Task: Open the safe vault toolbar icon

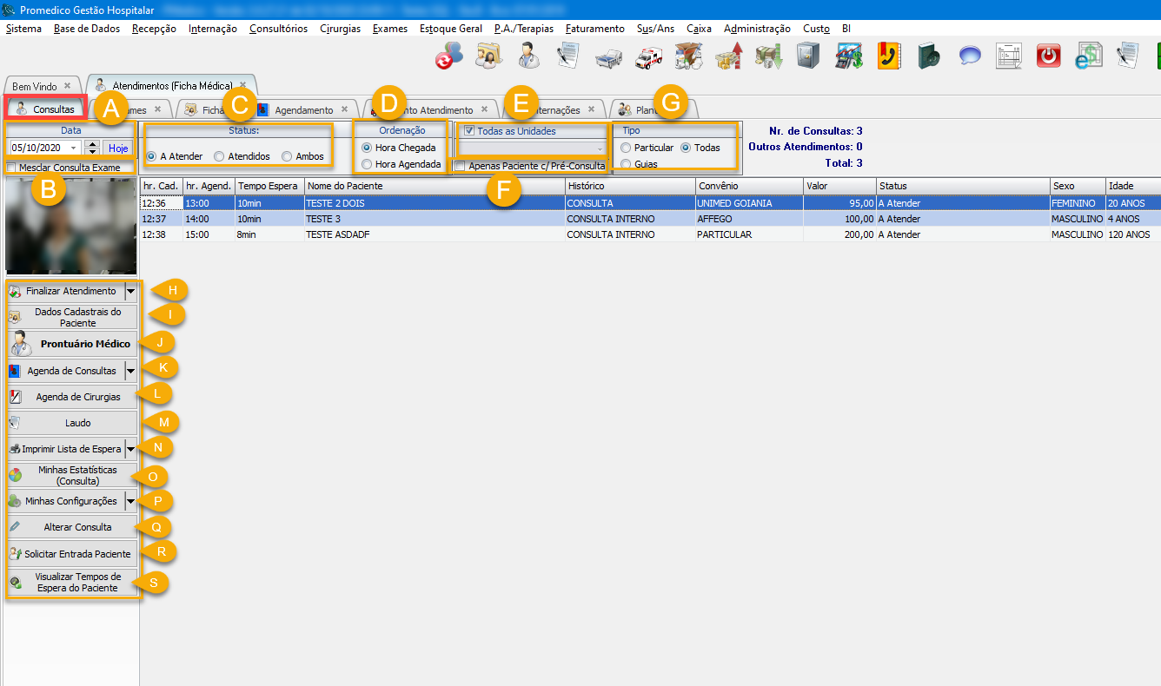Action: click(808, 56)
